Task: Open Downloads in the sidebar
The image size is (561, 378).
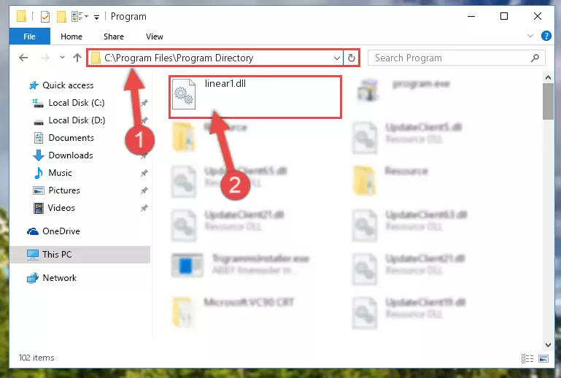Action: [x=63, y=155]
